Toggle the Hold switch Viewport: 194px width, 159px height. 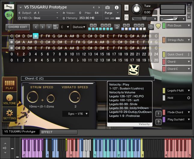pyautogui.click(x=189, y=98)
